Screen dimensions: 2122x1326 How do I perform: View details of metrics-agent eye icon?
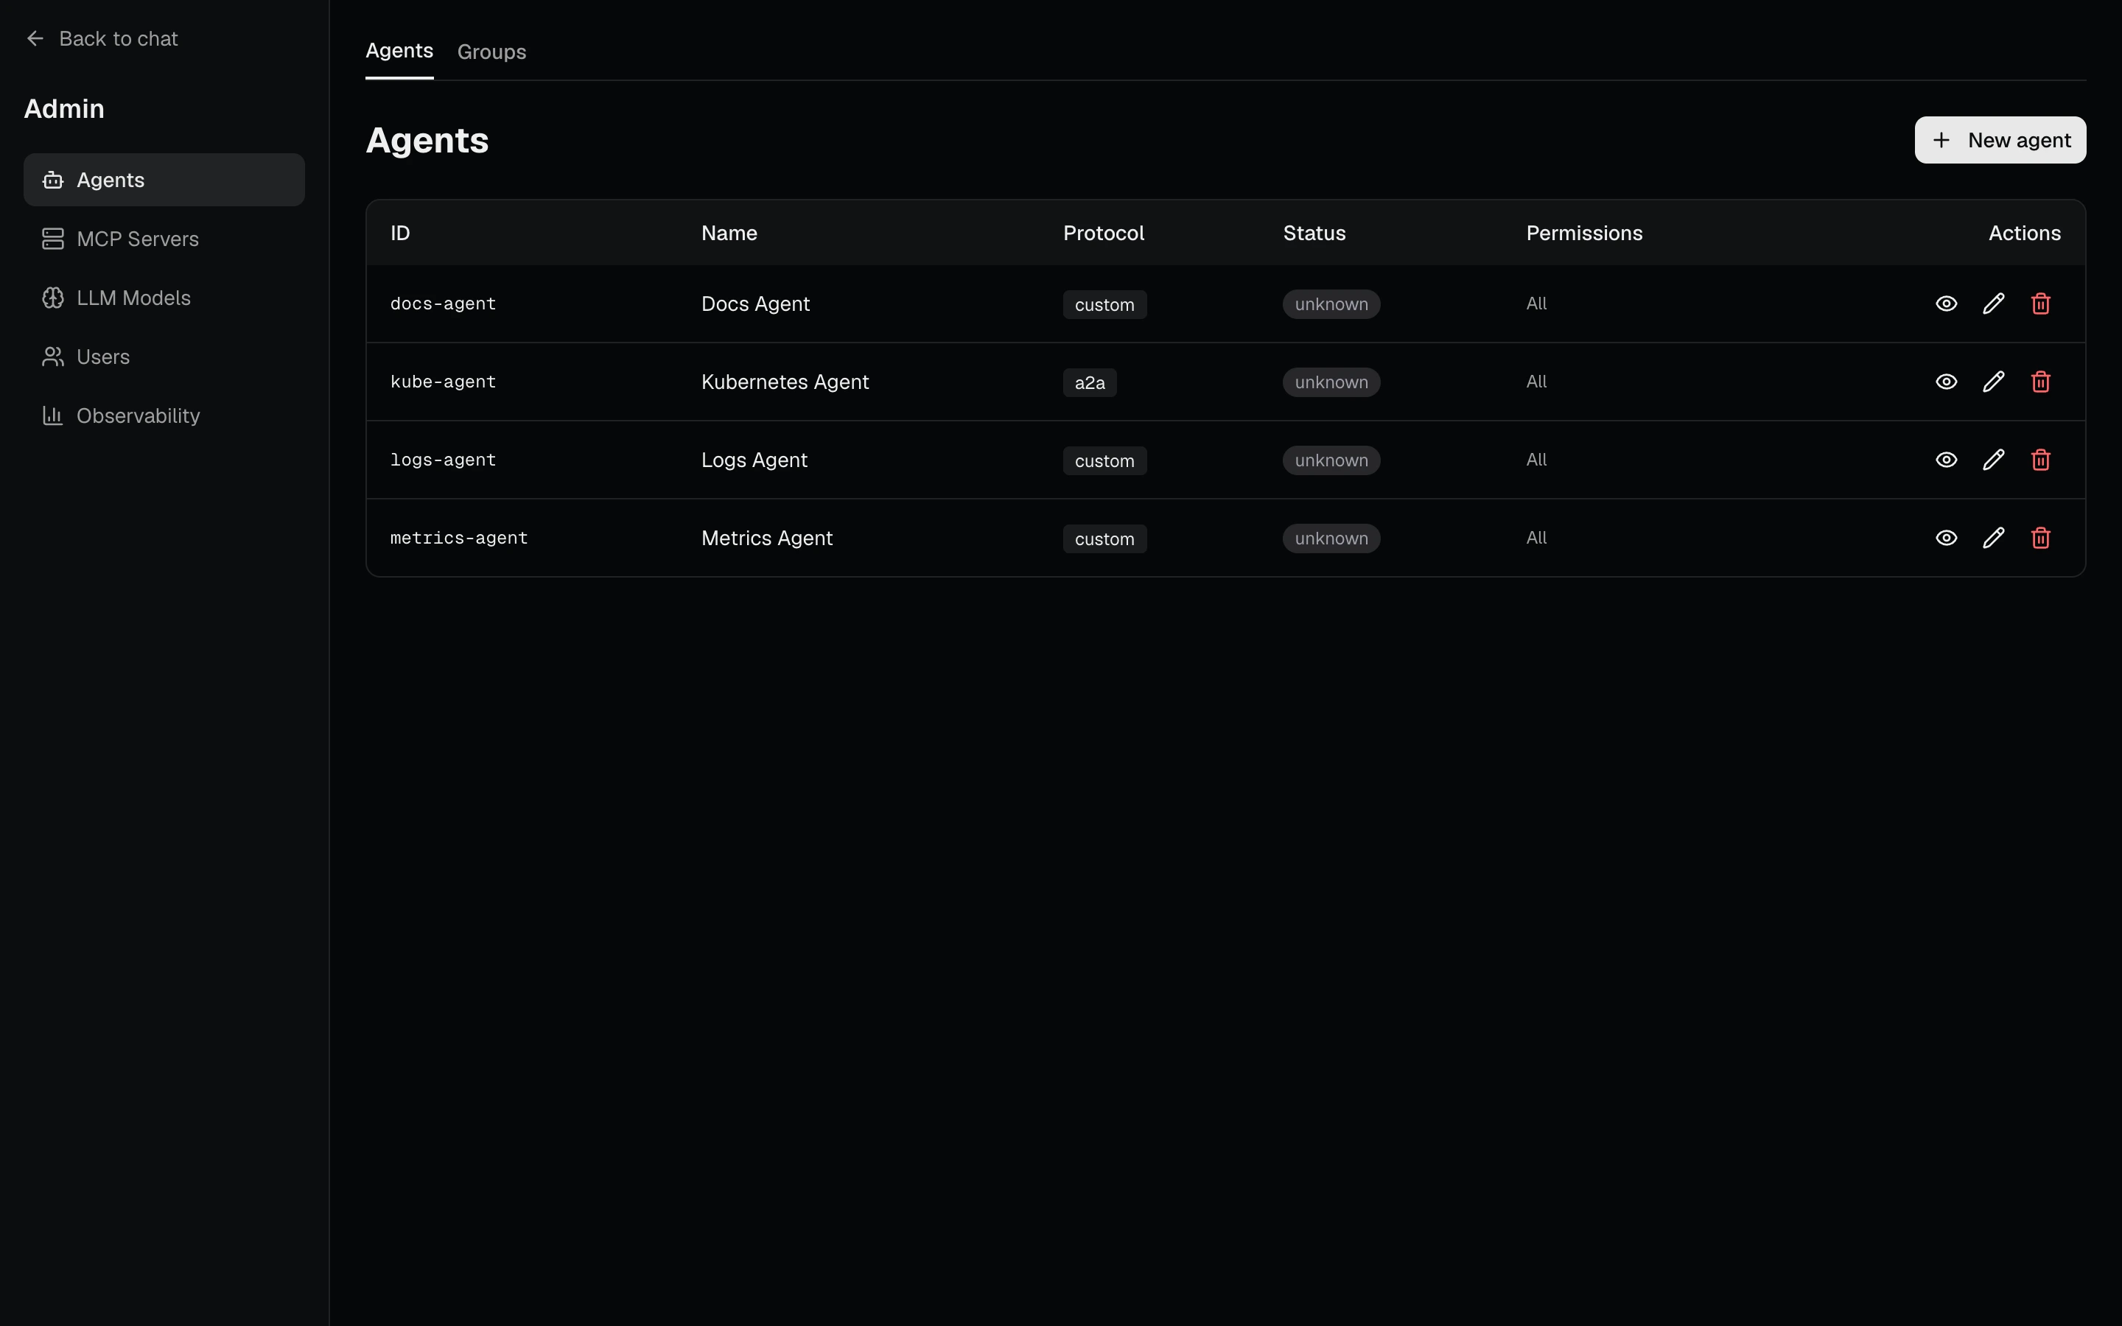(1946, 538)
